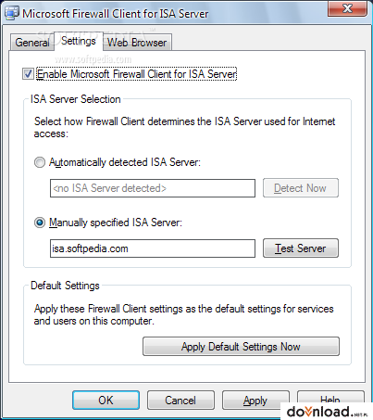This screenshot has width=373, height=420.
Task: Click Apply Default Settings Now
Action: [x=241, y=347]
